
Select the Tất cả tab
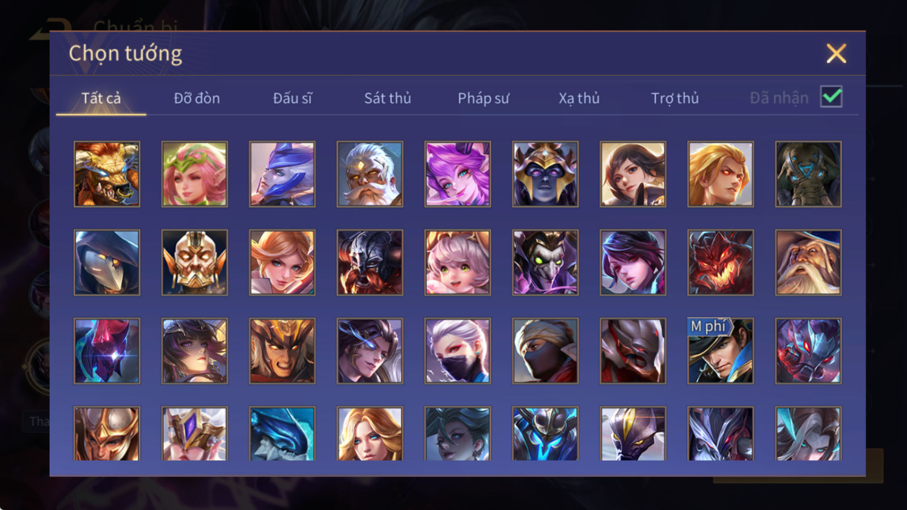click(101, 98)
